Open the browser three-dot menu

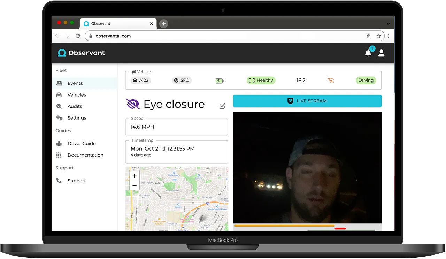(389, 36)
